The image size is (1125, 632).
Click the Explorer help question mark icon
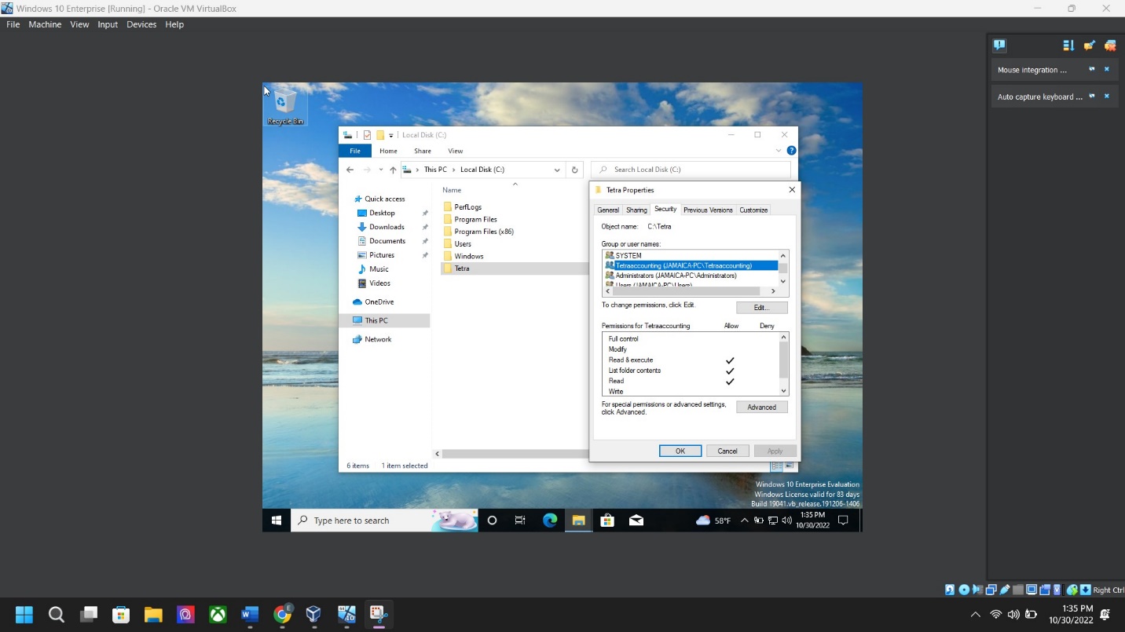(x=791, y=151)
